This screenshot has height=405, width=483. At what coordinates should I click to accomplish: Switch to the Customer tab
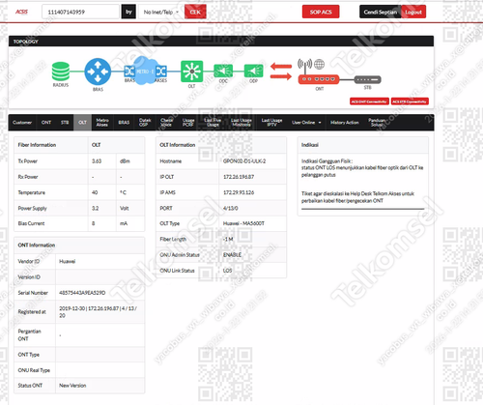[22, 123]
